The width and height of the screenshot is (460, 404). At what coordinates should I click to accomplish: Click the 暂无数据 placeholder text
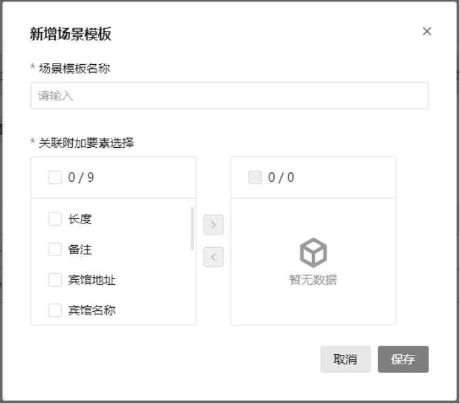point(313,280)
